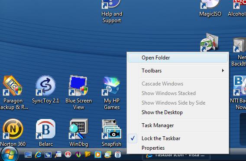Select the Nero BackItUp desktop icon
Viewport: 246px width, 161px height.
(x=239, y=52)
